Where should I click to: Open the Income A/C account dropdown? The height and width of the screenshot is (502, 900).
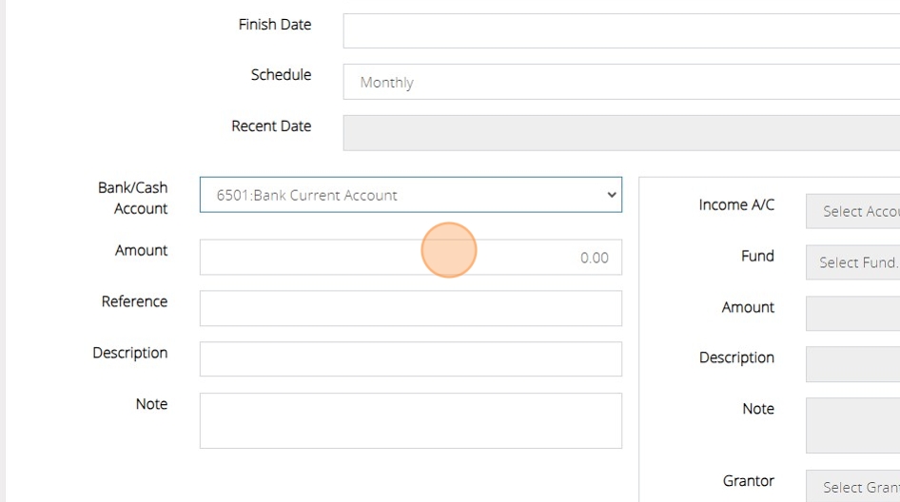852,211
